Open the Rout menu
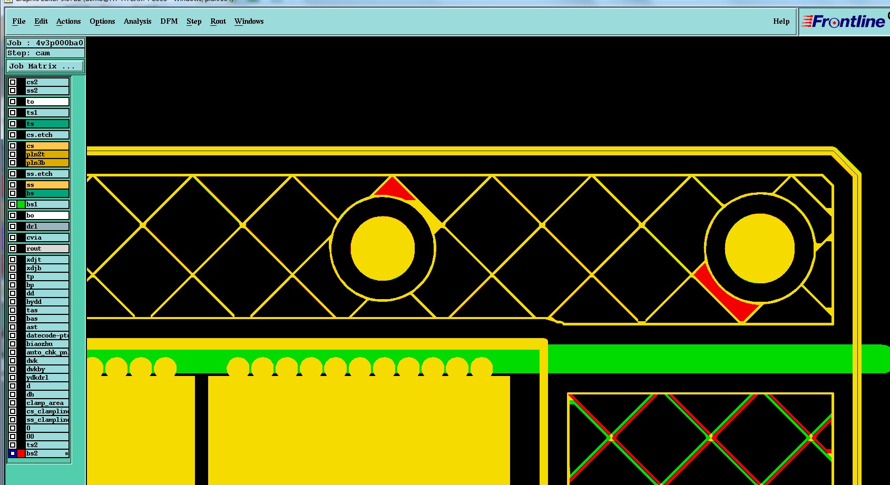Screen dimensions: 890x485 coord(218,22)
